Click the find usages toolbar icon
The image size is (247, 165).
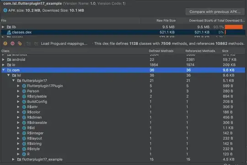point(36,44)
